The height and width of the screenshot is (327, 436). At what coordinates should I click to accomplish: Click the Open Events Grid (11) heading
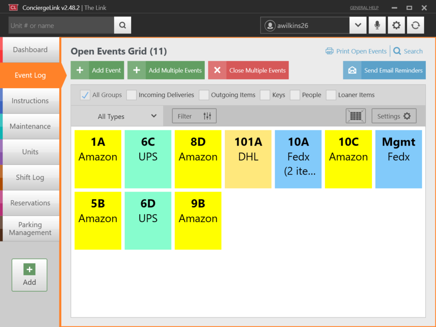119,51
